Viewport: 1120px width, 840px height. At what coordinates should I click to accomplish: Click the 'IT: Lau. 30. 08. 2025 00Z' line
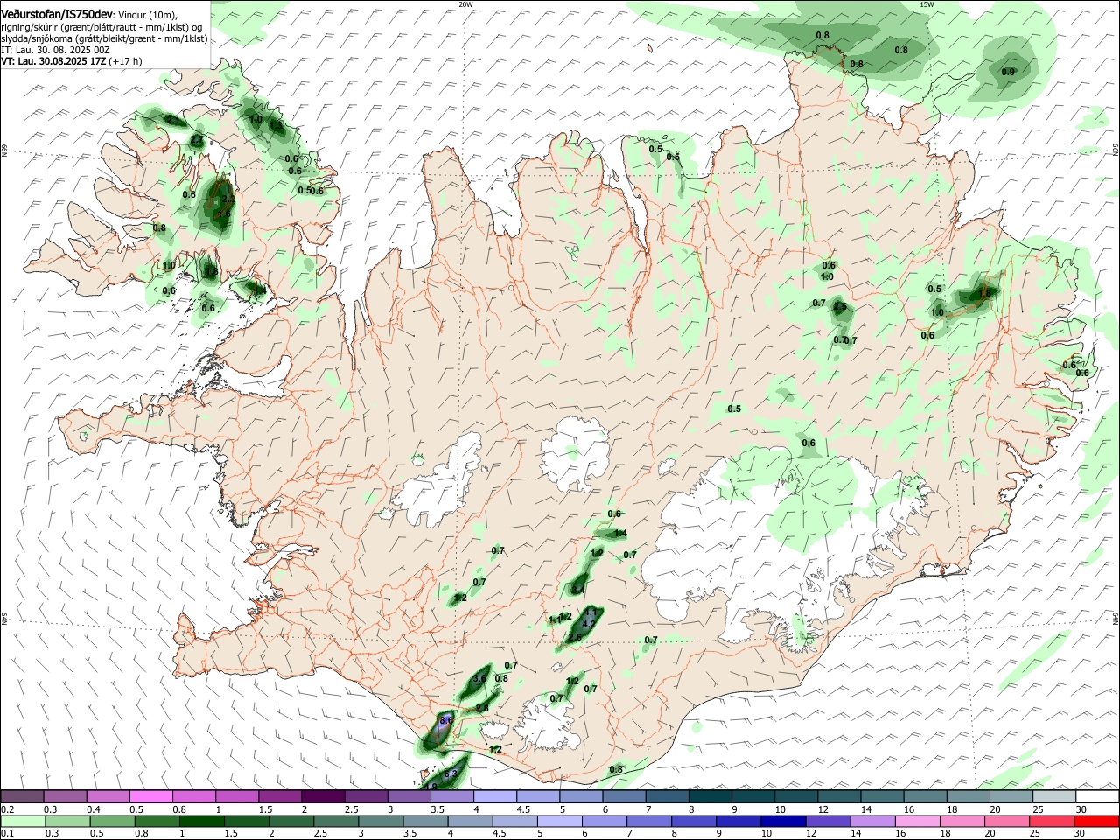click(x=55, y=51)
